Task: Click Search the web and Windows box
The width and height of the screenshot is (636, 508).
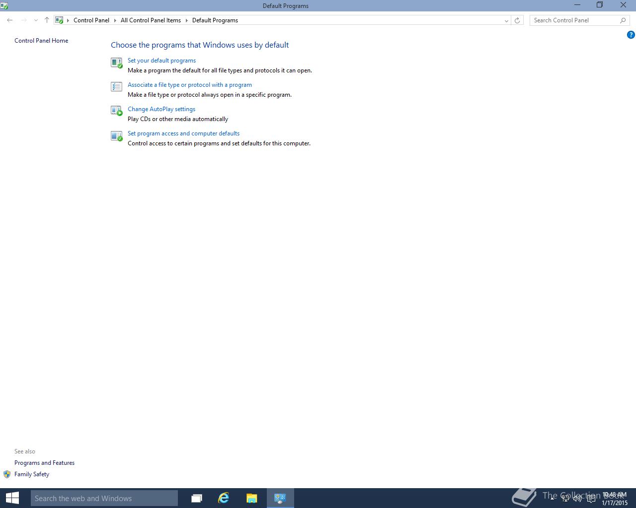Action: point(104,498)
